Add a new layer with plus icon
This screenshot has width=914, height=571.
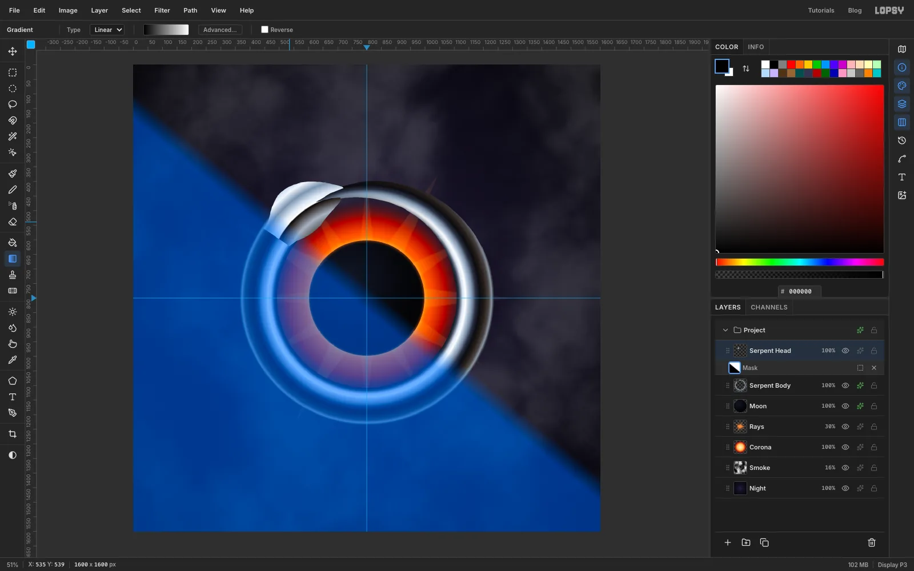tap(728, 542)
